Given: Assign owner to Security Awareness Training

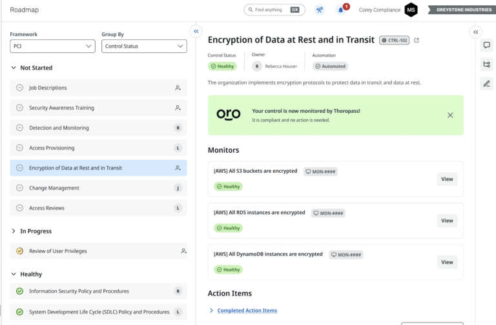Looking at the screenshot, I should [x=178, y=108].
